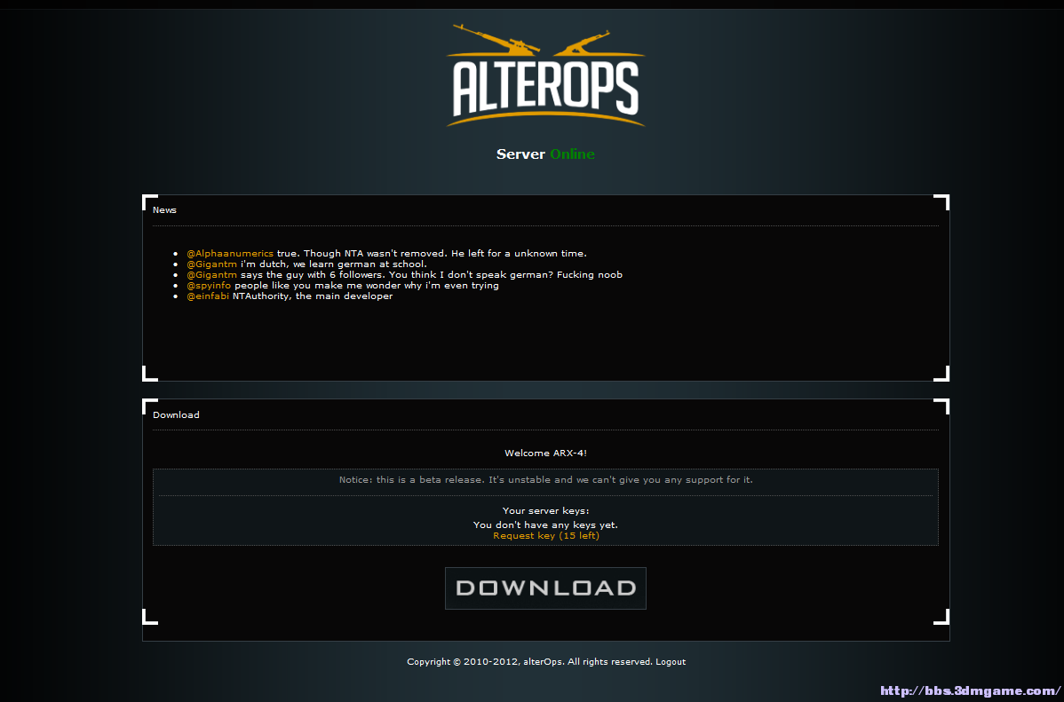Click the 'Welcome ARX-4!' greeting
Image resolution: width=1064 pixels, height=702 pixels.
pyautogui.click(x=545, y=454)
